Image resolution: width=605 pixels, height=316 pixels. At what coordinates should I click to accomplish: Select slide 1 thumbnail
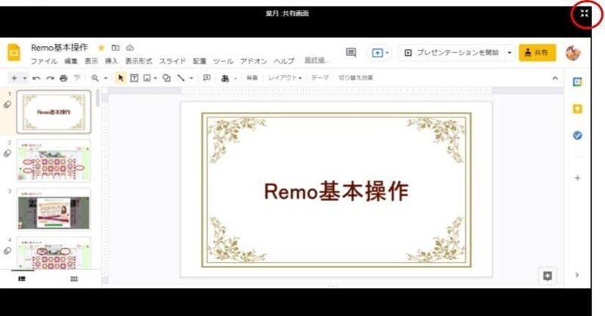point(54,112)
